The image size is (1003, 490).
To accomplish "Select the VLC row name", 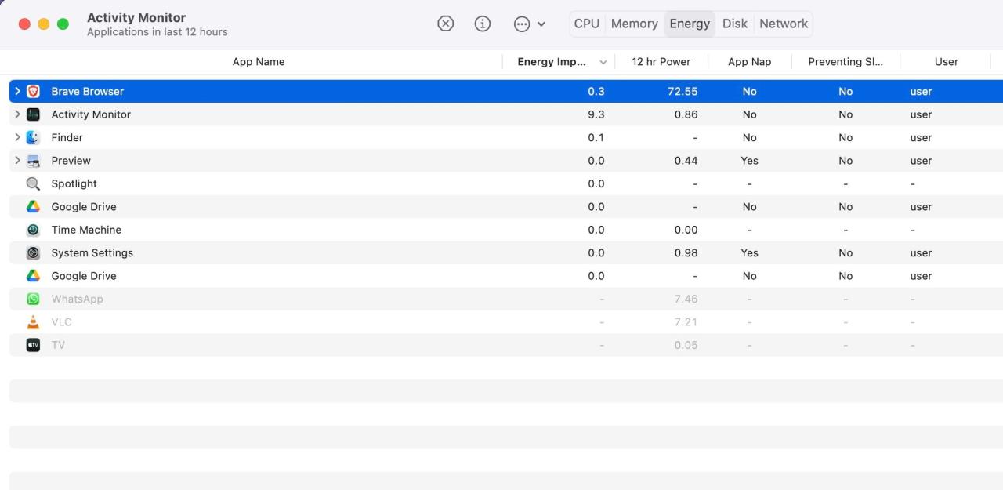I will click(61, 322).
